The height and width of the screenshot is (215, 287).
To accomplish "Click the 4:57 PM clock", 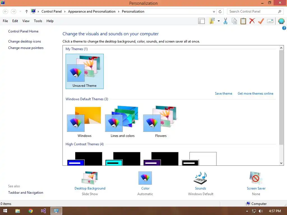I will (275, 211).
